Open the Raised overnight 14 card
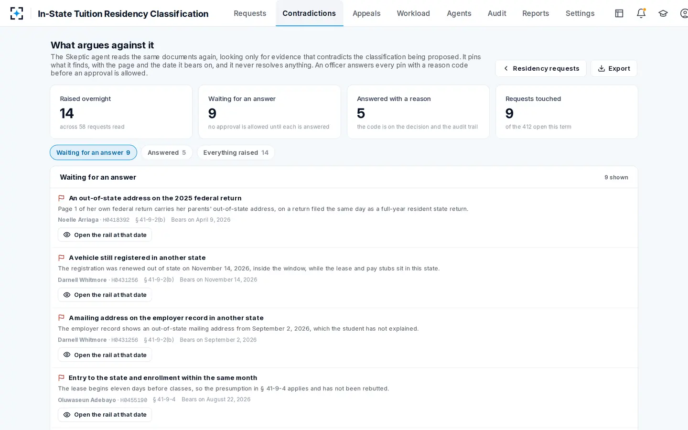The image size is (688, 430). pos(121,112)
